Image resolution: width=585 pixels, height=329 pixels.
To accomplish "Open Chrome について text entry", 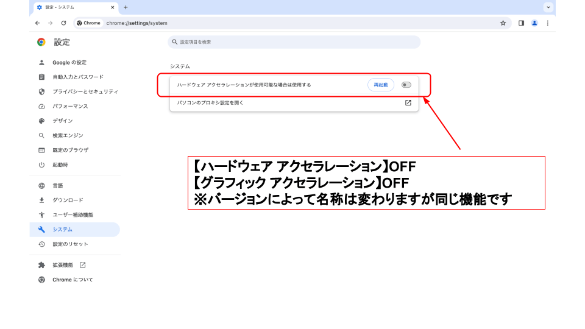I will coord(73,280).
